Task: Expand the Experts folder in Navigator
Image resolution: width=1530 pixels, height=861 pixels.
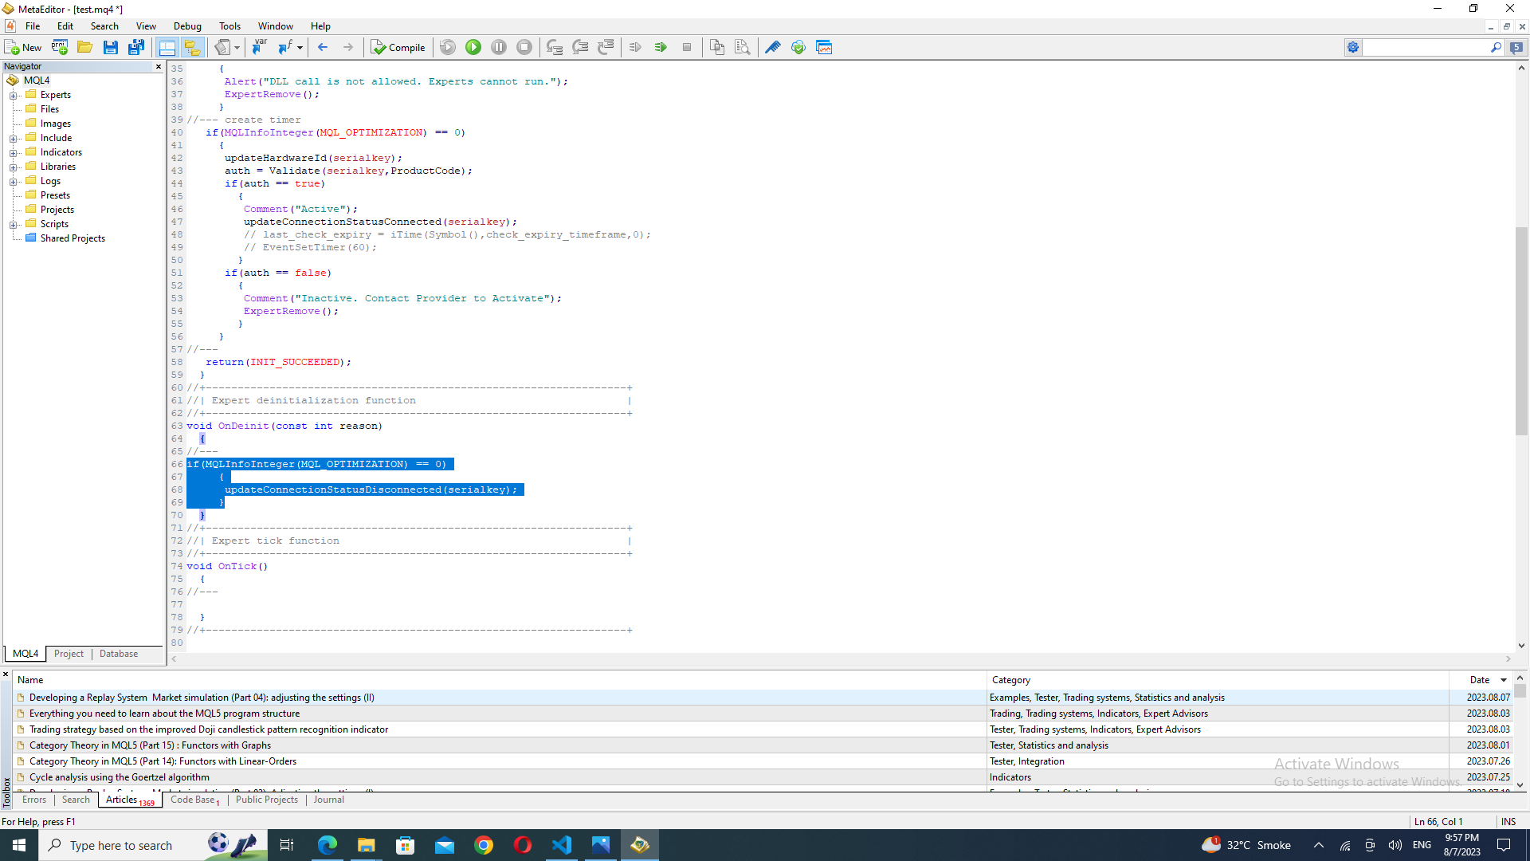Action: 14,96
